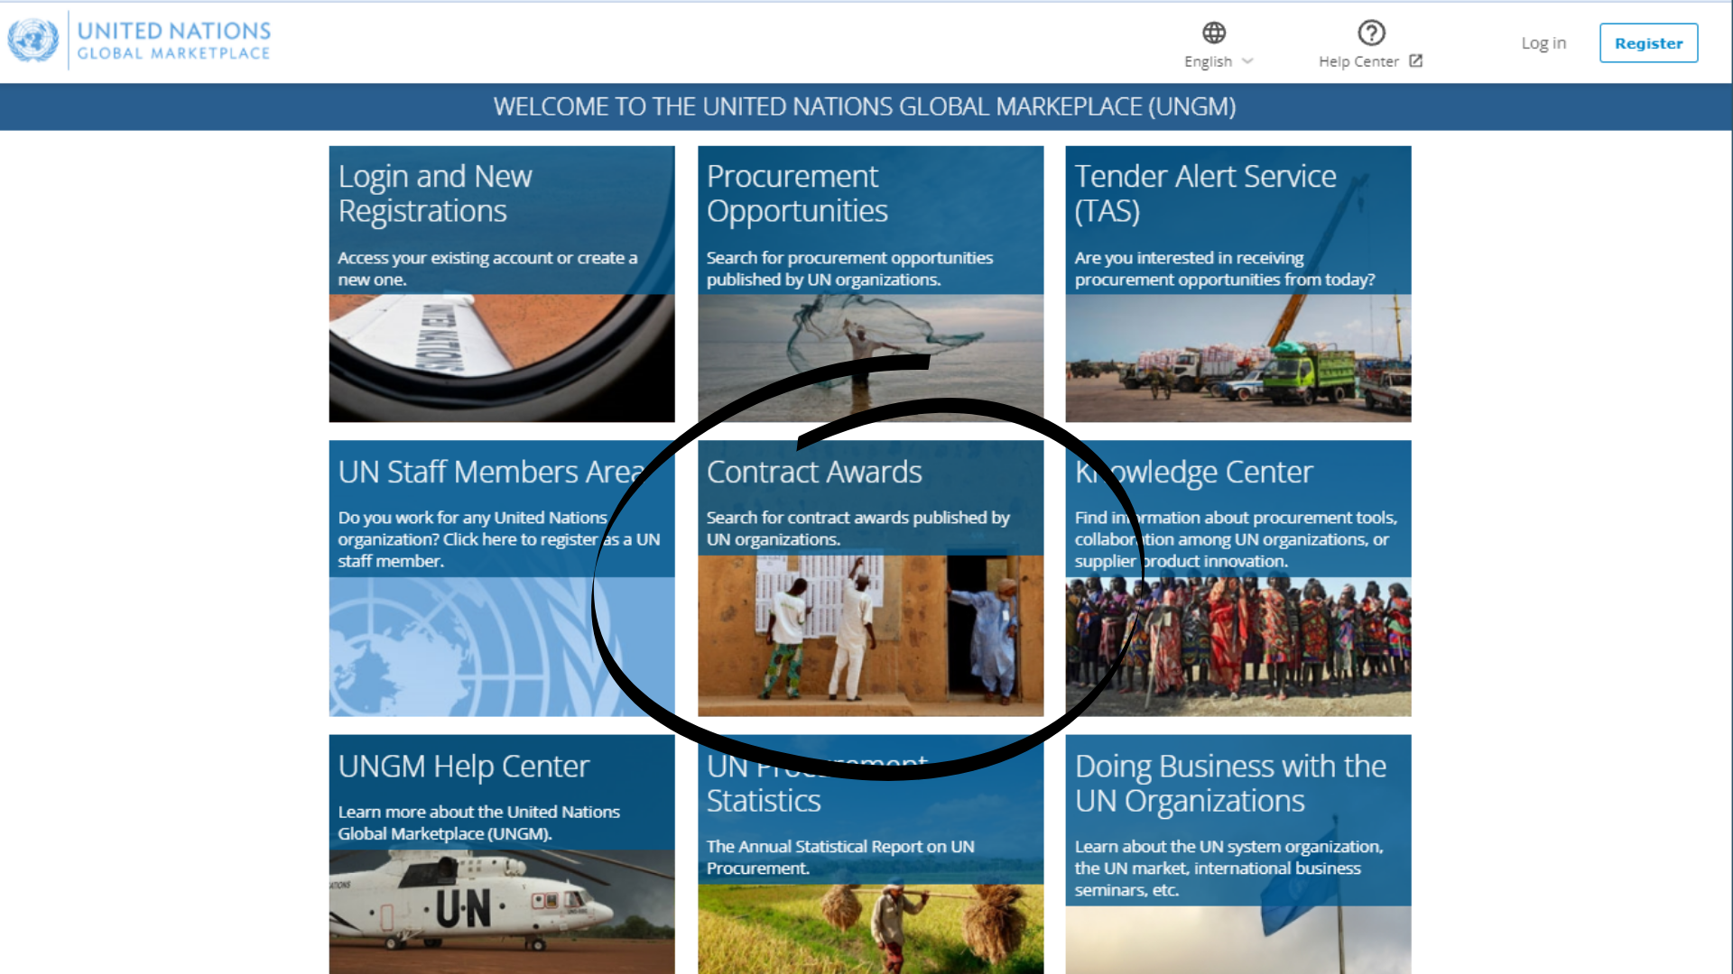
Task: Open the English language selector label
Action: tap(1208, 61)
